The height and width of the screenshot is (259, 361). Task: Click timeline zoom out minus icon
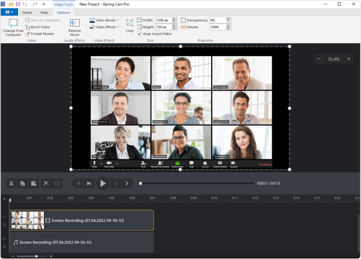tap(13, 256)
